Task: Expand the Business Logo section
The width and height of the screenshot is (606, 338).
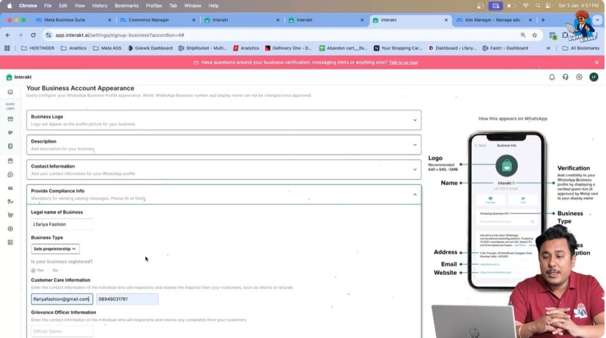Action: (224, 120)
